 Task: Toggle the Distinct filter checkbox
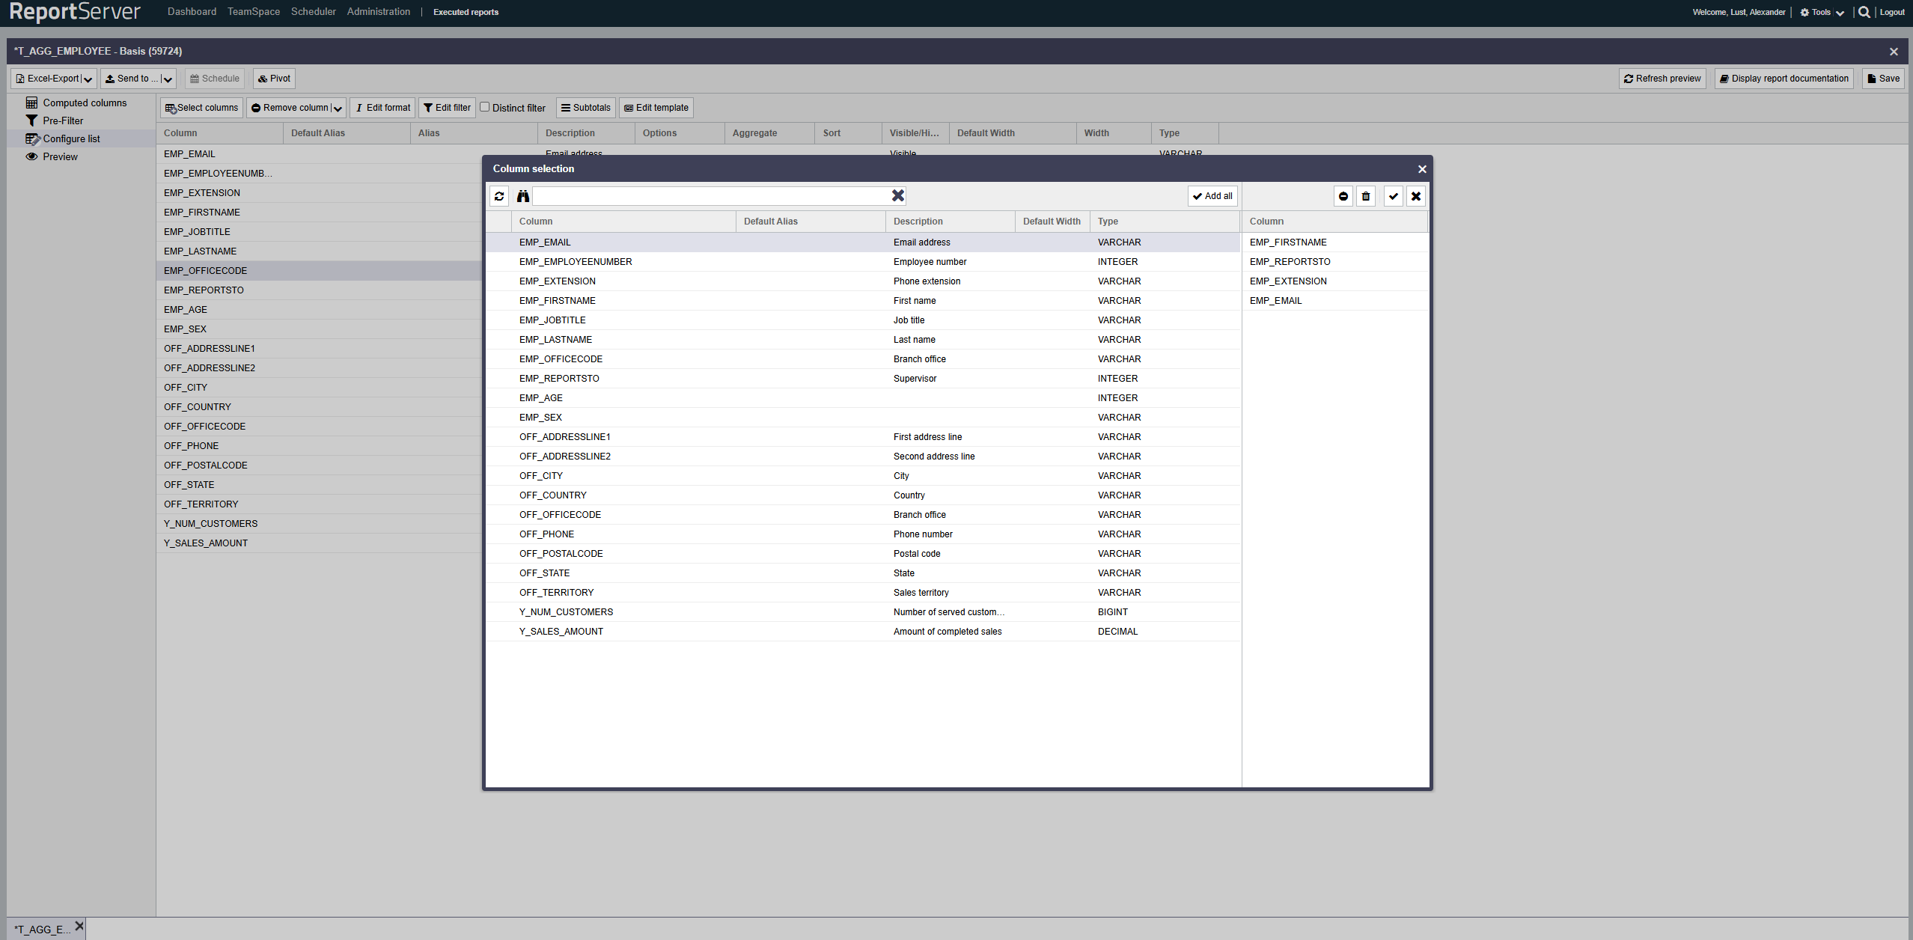pos(485,107)
